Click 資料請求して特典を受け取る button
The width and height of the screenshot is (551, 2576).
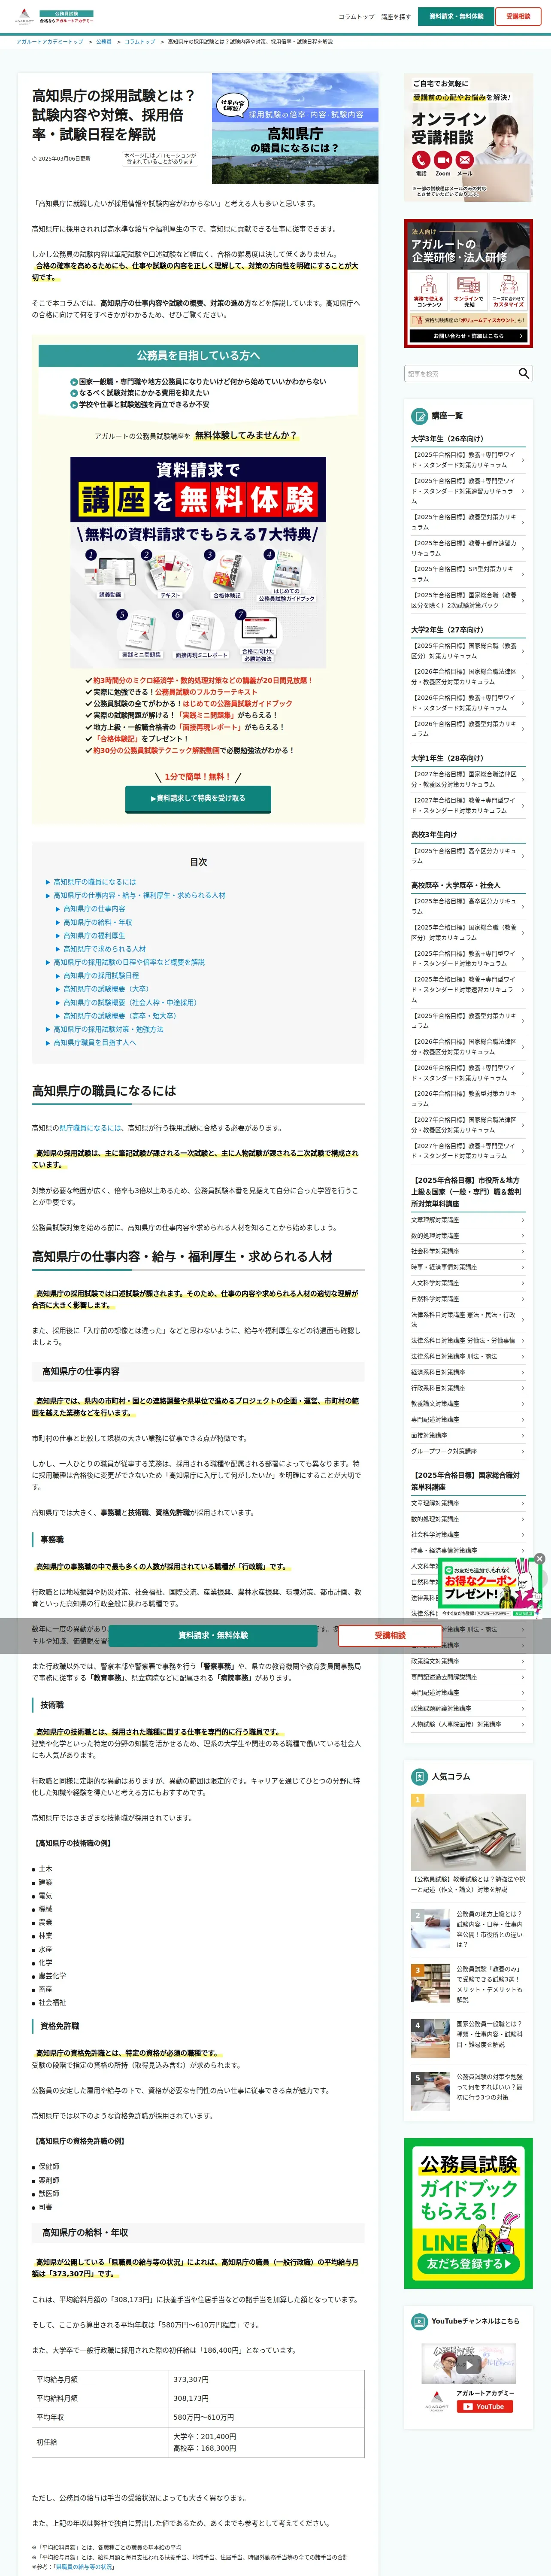[198, 798]
